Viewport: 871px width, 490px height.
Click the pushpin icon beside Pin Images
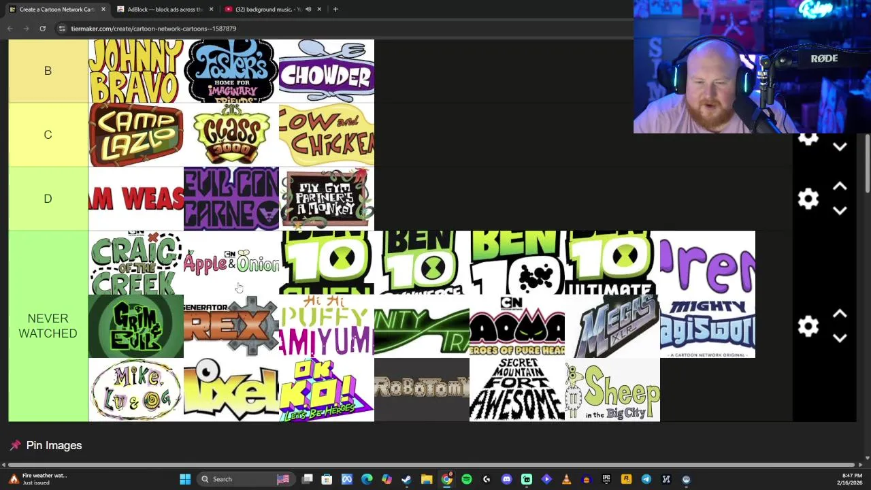15,445
